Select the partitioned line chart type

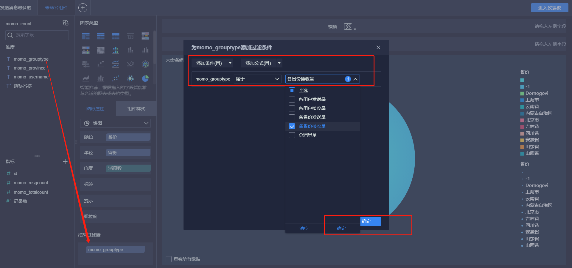point(116,64)
